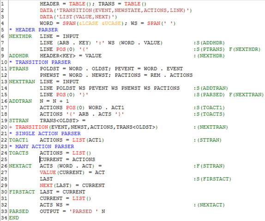Click the ':S(FIRSTACT)' goto on line 28
The height and width of the screenshot is (221, 265).
pyautogui.click(x=212, y=179)
